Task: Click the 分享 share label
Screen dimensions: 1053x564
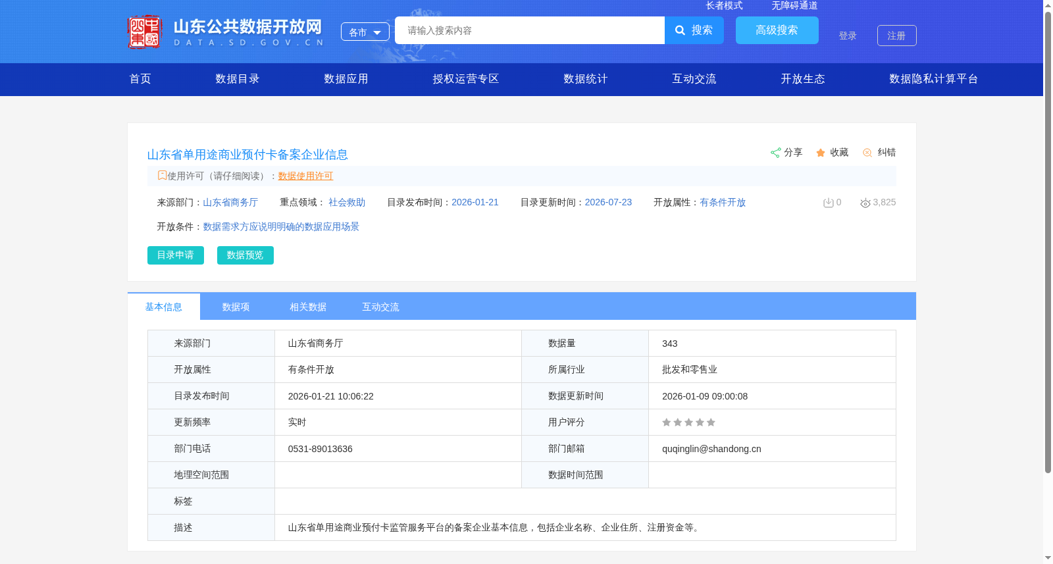Action: tap(793, 153)
